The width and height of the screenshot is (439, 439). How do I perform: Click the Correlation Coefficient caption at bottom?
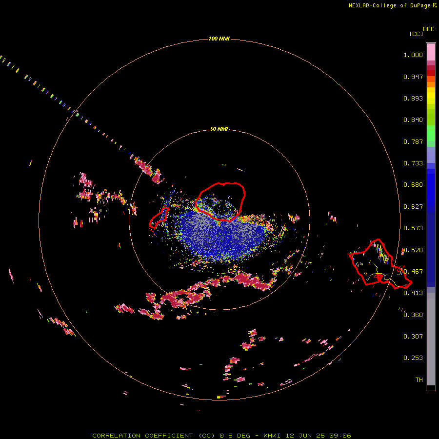tap(221, 436)
